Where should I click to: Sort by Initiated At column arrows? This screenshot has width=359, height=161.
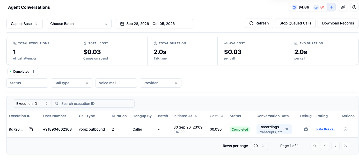196,116
